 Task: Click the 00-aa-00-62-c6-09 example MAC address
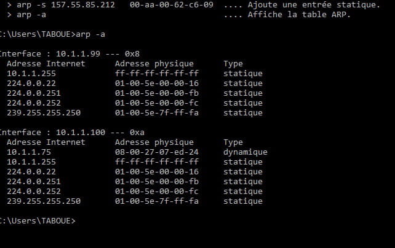click(172, 5)
